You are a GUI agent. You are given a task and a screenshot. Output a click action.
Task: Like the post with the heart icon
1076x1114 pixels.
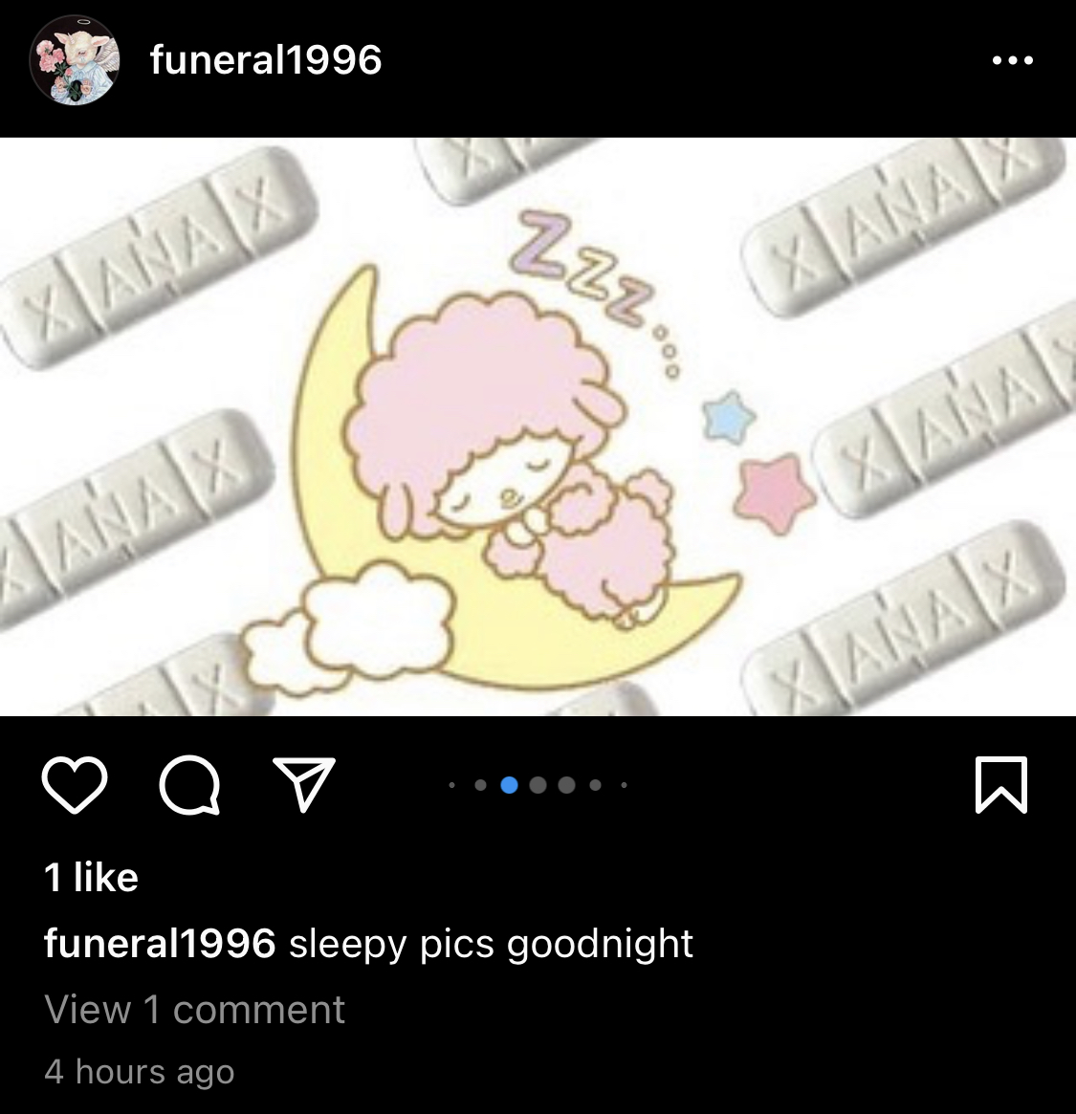(x=75, y=785)
